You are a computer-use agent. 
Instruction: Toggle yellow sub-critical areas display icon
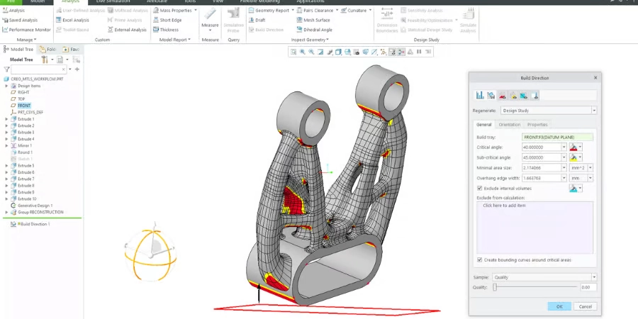coord(513,95)
